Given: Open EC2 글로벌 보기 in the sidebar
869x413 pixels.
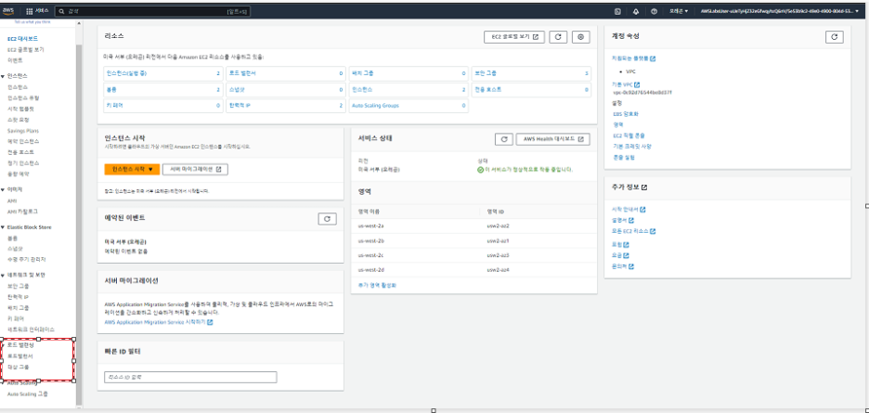Looking at the screenshot, I should (25, 50).
